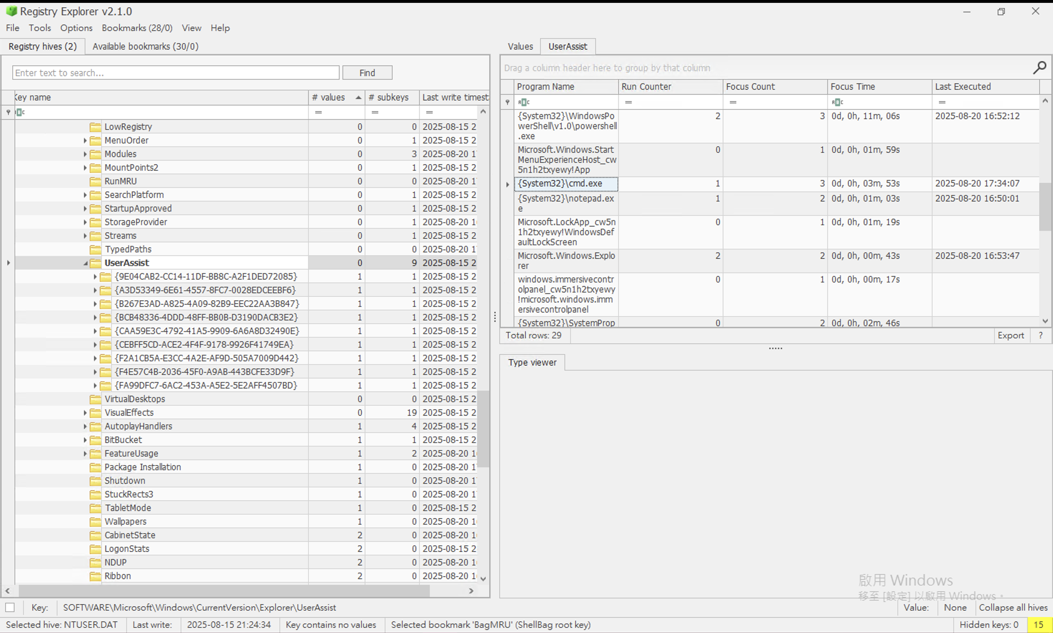
Task: Expand the VisualEffects key node
Action: pyautogui.click(x=85, y=413)
